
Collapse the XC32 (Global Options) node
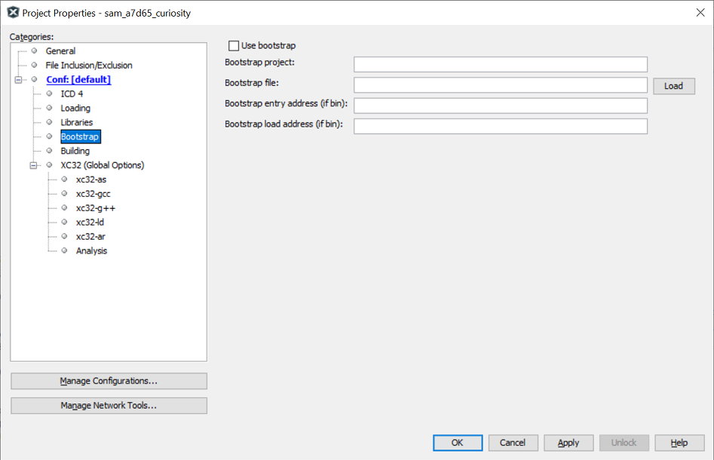pos(33,165)
